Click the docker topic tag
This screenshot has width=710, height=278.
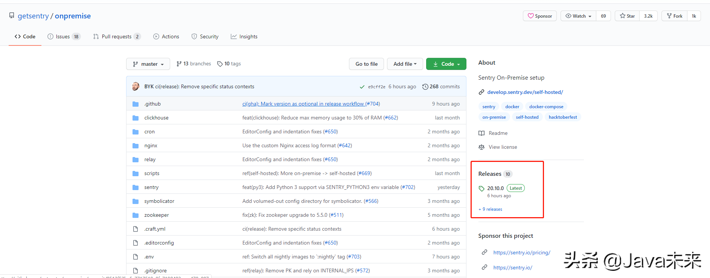click(x=512, y=107)
